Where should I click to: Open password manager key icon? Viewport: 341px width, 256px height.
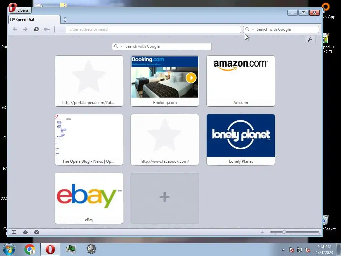47,29
